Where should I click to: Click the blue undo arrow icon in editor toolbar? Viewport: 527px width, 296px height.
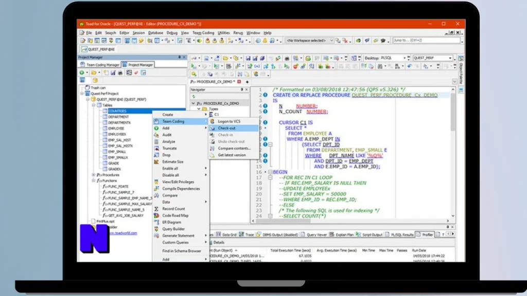(409, 66)
